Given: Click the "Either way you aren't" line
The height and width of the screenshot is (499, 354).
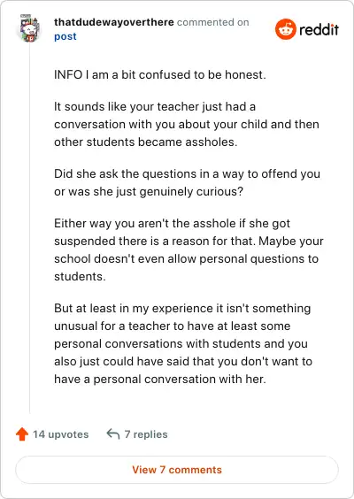Looking at the screenshot, I should pyautogui.click(x=172, y=224).
